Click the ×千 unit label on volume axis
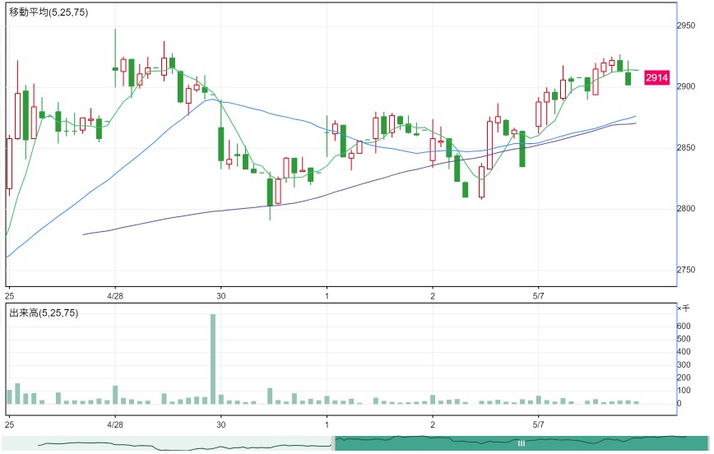Viewport: 714px width, 454px height. click(684, 308)
